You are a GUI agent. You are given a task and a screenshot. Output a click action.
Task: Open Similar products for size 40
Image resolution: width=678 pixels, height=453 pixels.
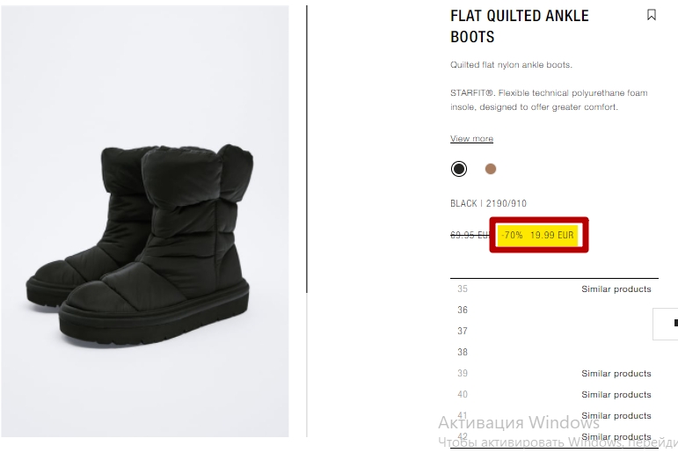(616, 395)
